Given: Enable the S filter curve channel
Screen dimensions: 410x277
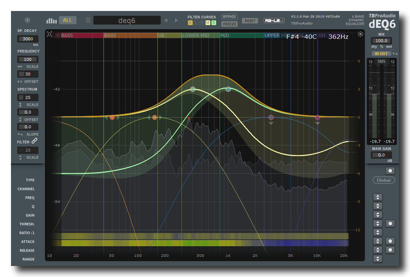Looking at the screenshot, I should tap(214, 23).
